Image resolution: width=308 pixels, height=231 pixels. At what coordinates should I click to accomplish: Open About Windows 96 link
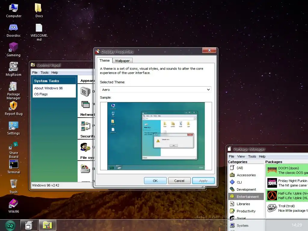48,88
